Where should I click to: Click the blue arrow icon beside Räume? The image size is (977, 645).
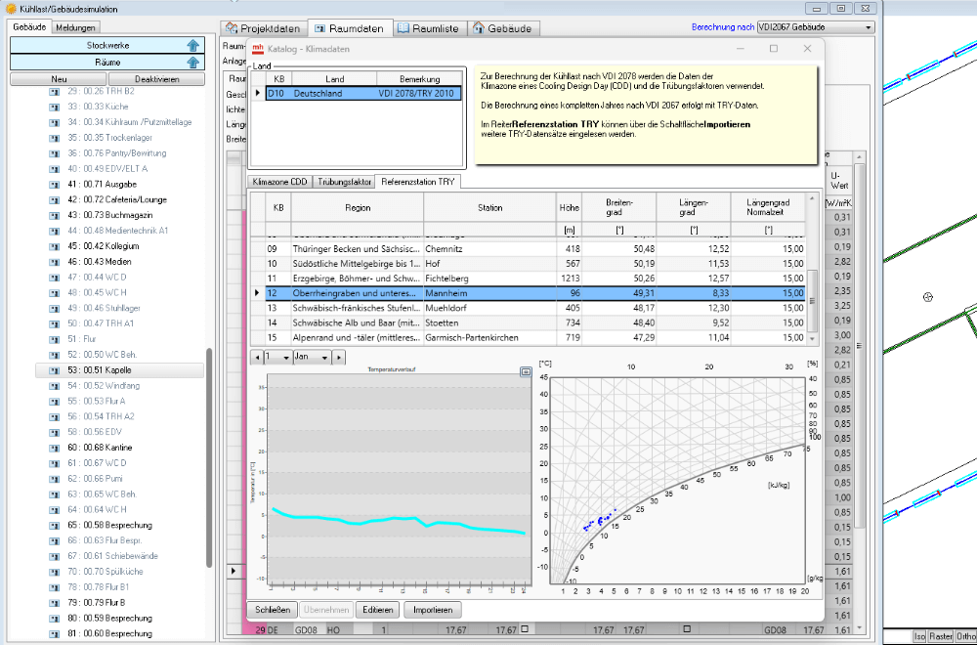tap(192, 63)
